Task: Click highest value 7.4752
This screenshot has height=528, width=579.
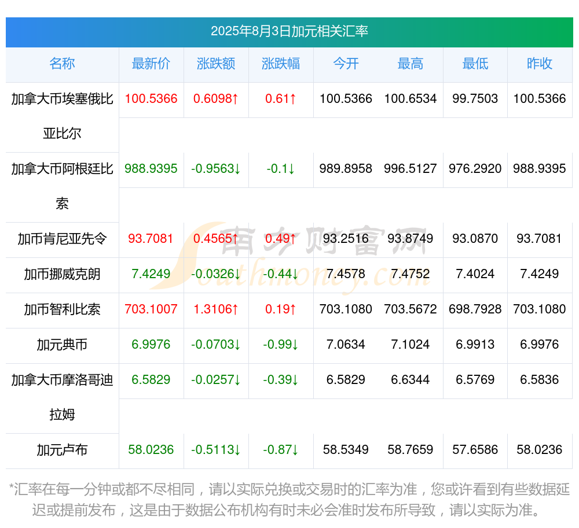Action: click(411, 274)
